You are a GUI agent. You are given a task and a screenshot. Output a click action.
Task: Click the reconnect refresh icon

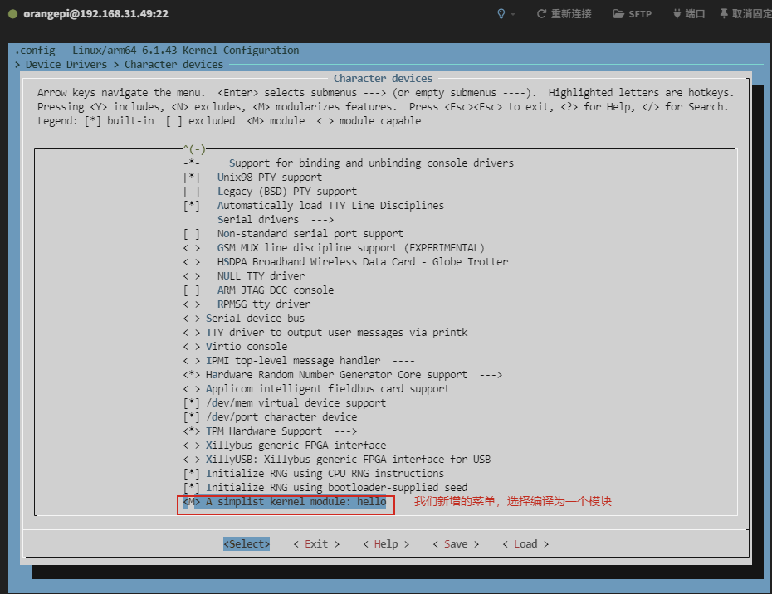point(541,14)
